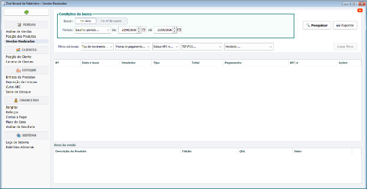This screenshot has height=189, width=367.
Task: Open 'Reposição de Estoque' report
Action: (21, 82)
